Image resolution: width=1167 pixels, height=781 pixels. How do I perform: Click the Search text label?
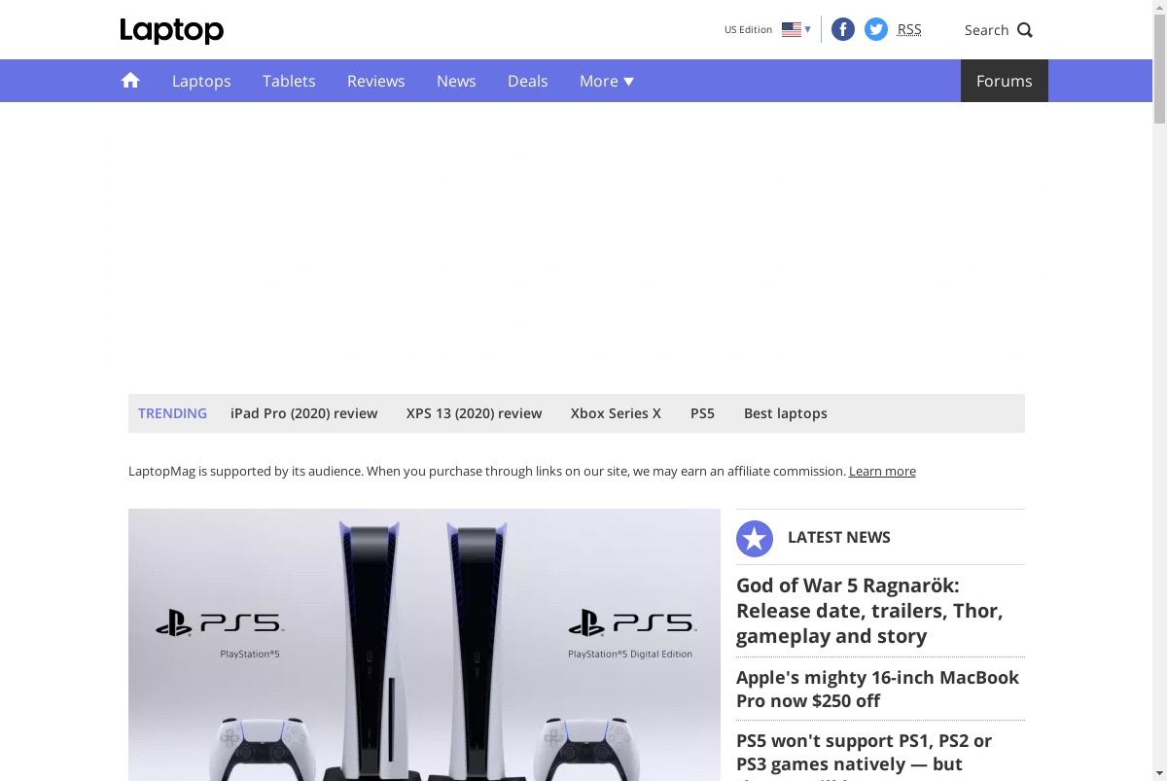click(986, 30)
